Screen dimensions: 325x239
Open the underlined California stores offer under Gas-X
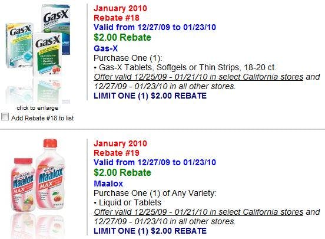(198, 77)
